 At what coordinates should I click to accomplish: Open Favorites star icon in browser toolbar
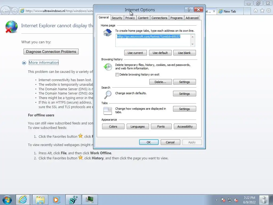click(x=262, y=11)
